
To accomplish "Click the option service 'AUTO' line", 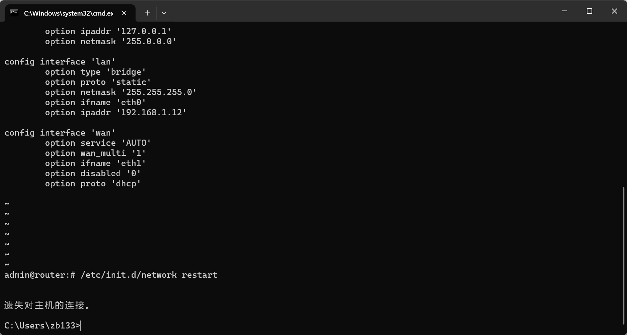I will [97, 143].
